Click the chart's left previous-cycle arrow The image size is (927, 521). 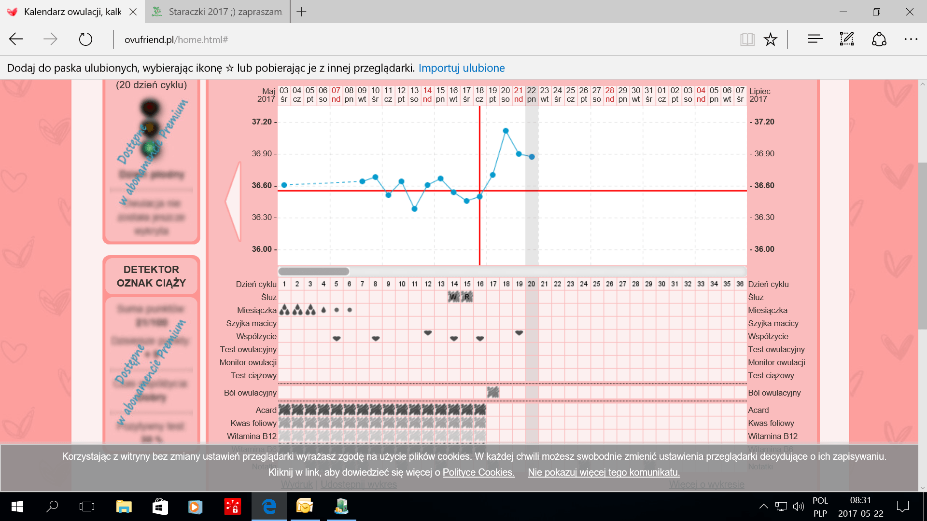coord(233,201)
